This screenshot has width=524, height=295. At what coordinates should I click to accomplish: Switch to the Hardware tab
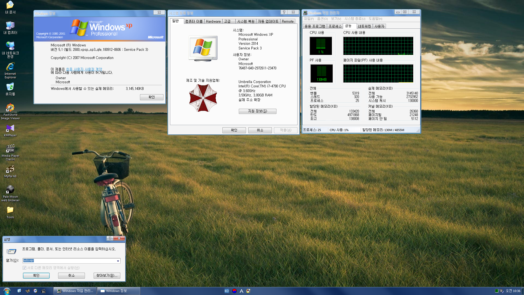tap(213, 21)
